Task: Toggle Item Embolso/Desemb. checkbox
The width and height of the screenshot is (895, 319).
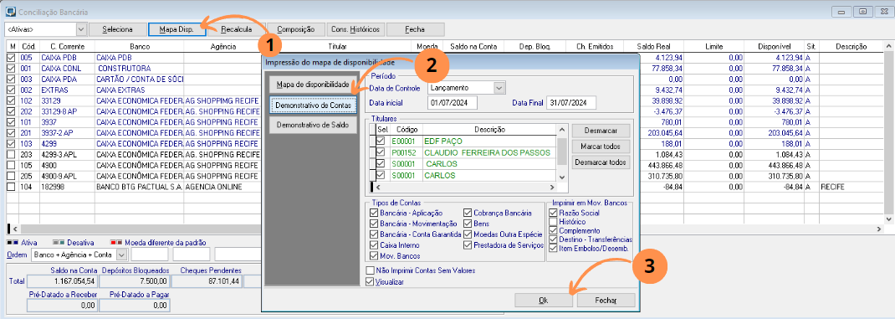Action: [553, 249]
